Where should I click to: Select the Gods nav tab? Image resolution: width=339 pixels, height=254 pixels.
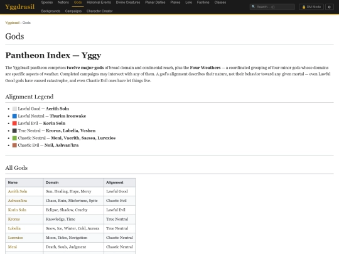pos(78,3)
